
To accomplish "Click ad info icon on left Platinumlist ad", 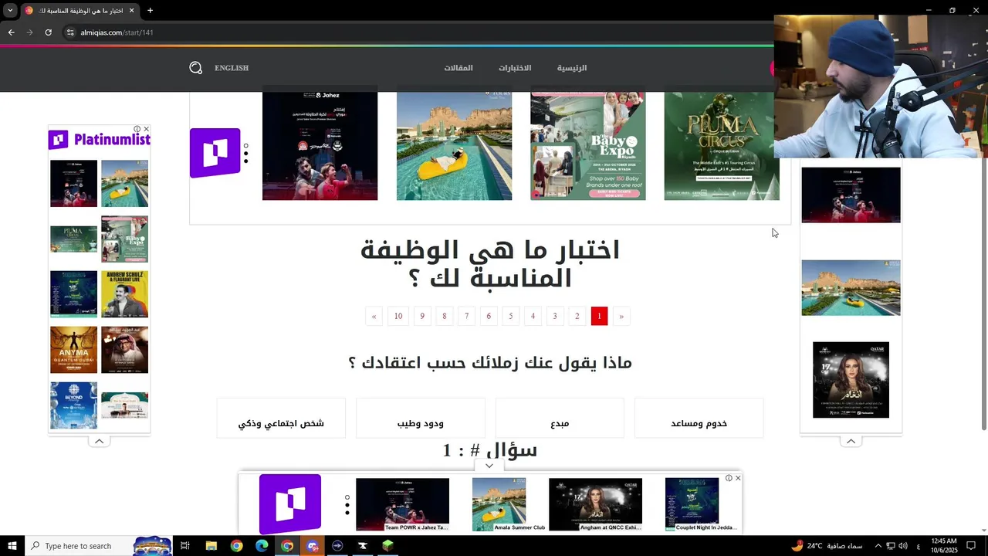I will [x=137, y=129].
